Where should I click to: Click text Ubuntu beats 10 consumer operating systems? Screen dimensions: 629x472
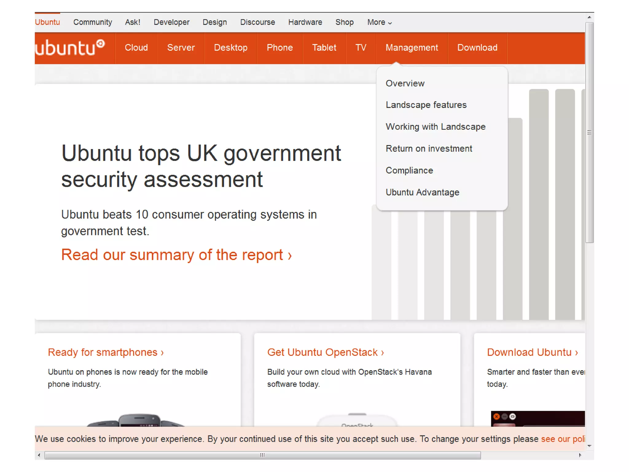(x=189, y=223)
